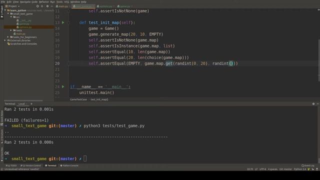This screenshot has width=320, height=180.
Task: Switch to game.py editor tab
Action: pyautogui.click(x=125, y=6)
